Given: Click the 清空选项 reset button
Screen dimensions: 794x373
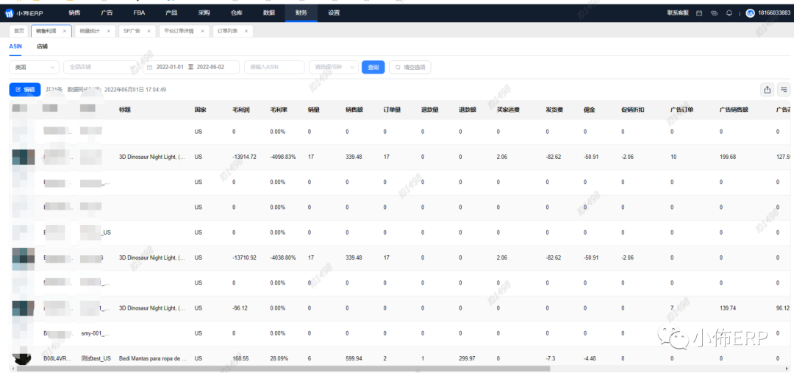Looking at the screenshot, I should 409,67.
